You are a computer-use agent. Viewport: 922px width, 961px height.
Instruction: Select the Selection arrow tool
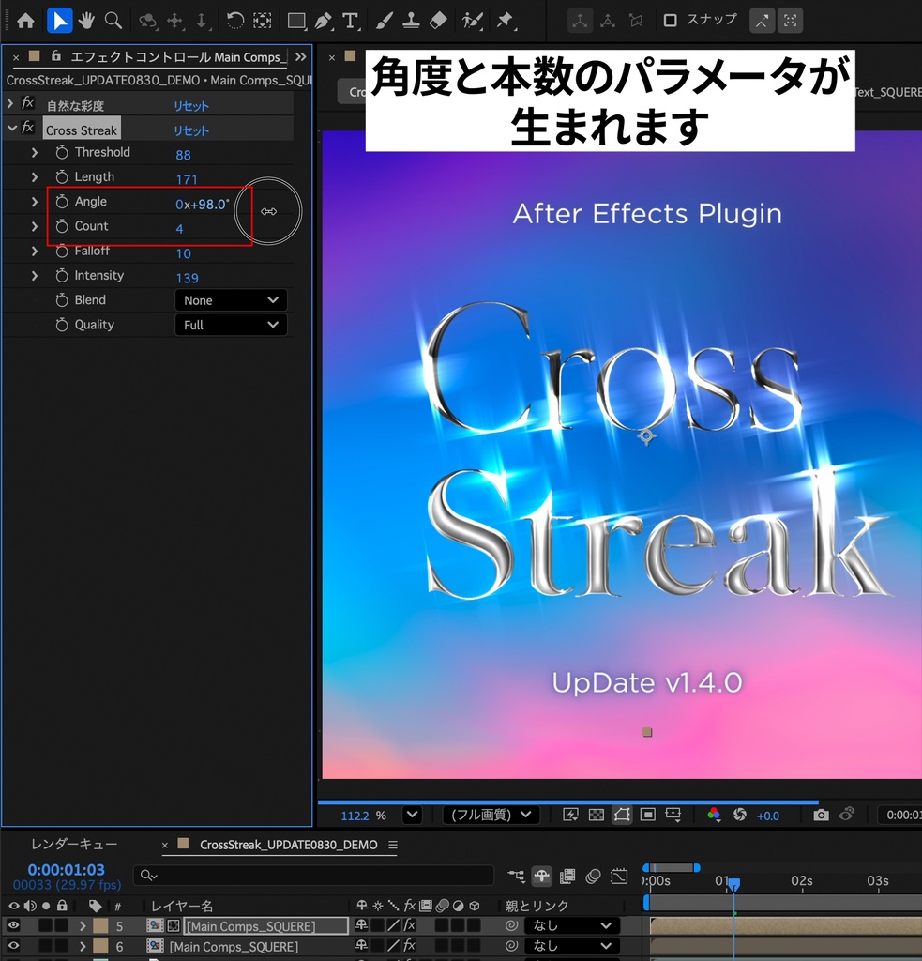(x=59, y=21)
